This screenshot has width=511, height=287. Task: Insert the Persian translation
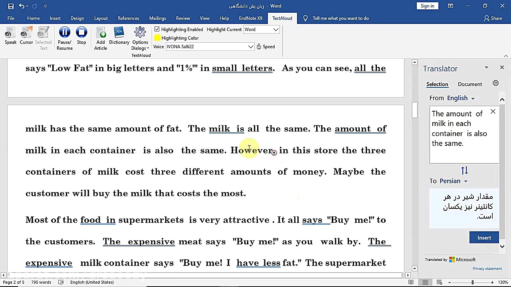(484, 238)
